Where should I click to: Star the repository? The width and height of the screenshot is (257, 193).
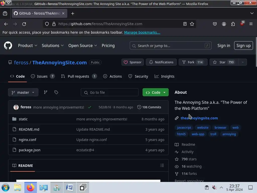tap(224, 62)
